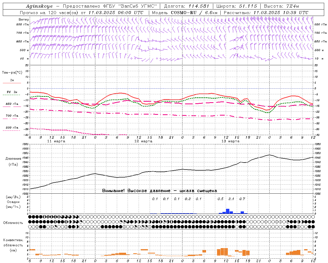
Task: Click the warning "Внимание! Высокое давление – шкала смещена"
Action: (160, 191)
